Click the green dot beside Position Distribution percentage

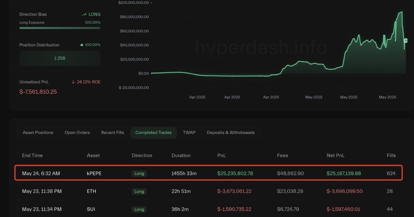pyautogui.click(x=81, y=45)
